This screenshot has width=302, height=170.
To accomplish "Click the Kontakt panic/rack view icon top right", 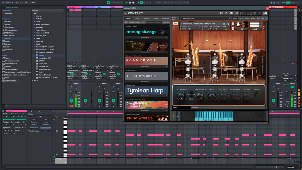I will pos(265,13).
